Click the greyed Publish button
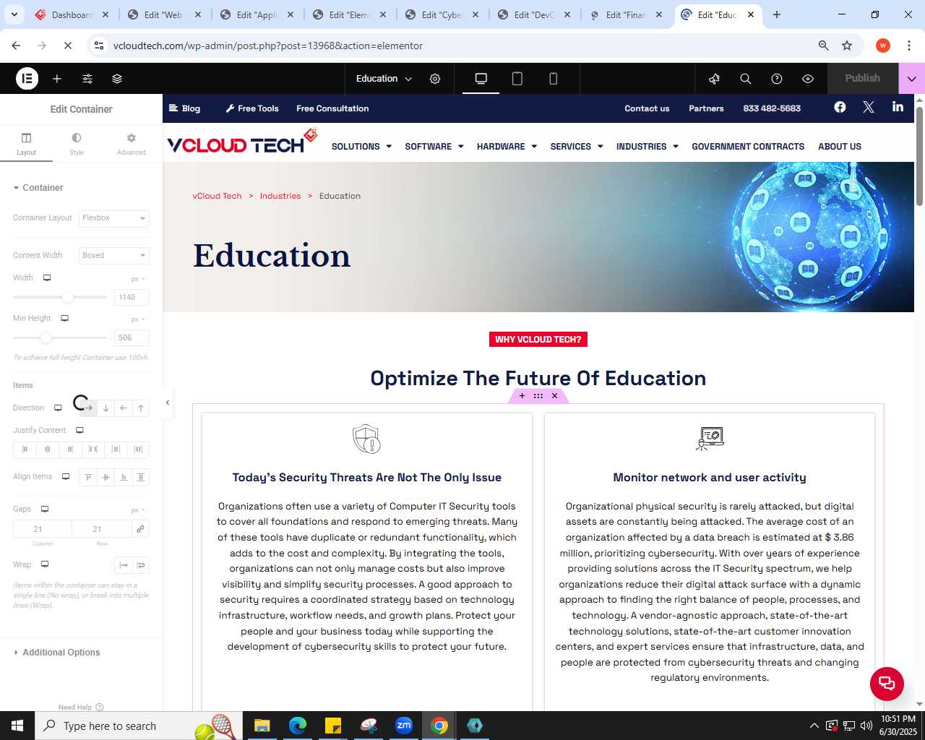The height and width of the screenshot is (740, 925). click(863, 78)
